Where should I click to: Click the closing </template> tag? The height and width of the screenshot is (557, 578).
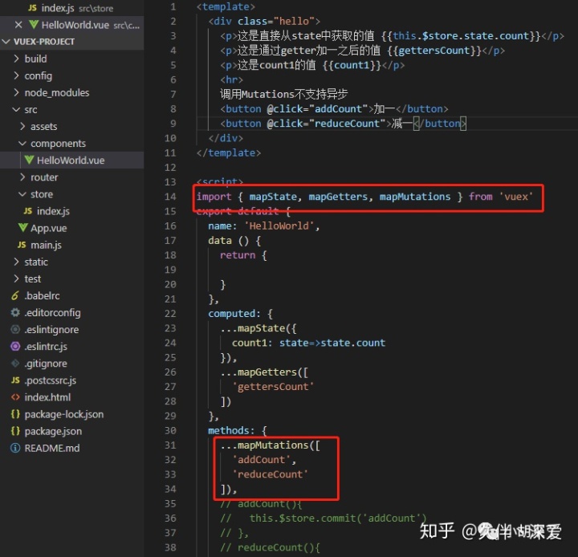coord(229,153)
